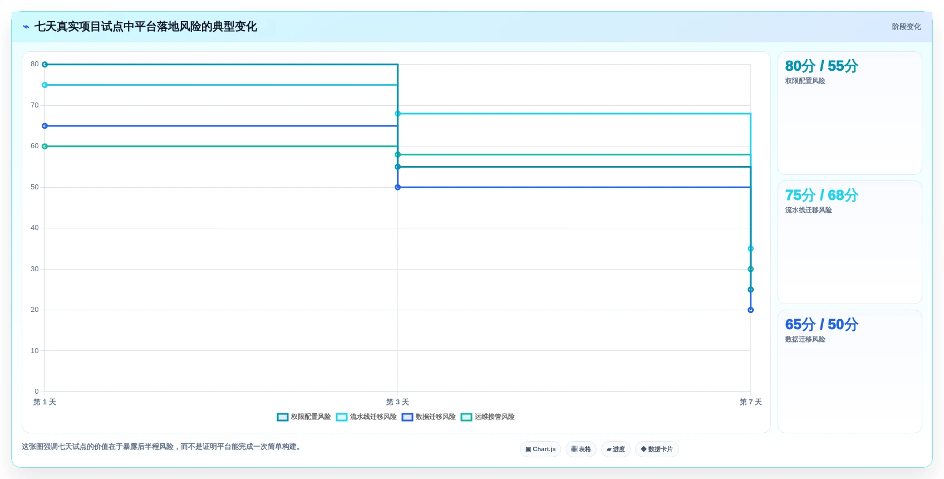Select the 75分 / 68分 流水线迁移风险 card
Screen dimensions: 944x479
[849, 242]
